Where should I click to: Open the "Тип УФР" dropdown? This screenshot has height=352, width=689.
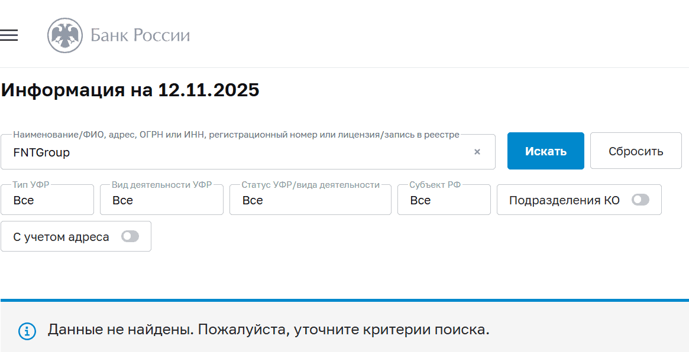coord(47,200)
